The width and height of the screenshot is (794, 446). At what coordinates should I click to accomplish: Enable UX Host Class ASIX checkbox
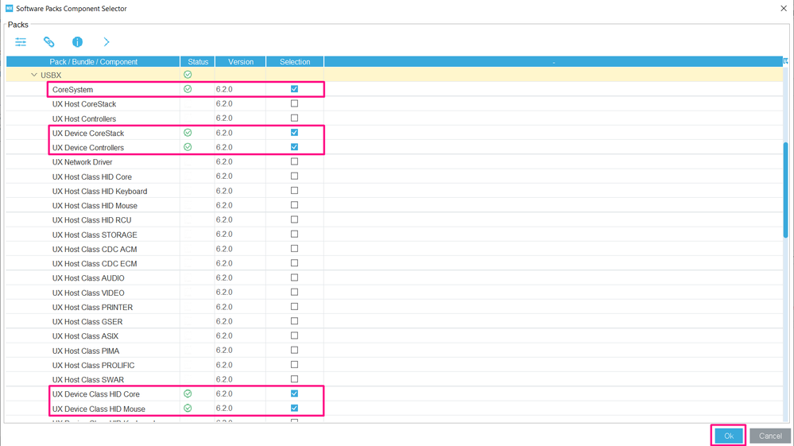click(x=294, y=335)
